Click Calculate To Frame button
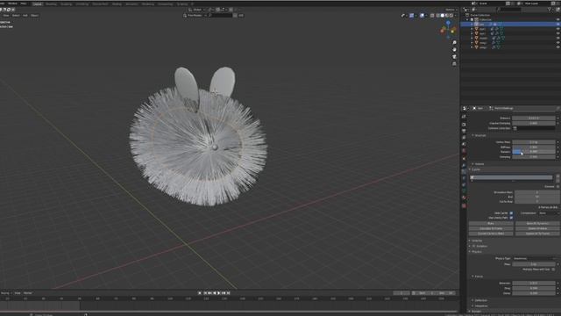Viewport: 561px width, 316px height. coord(491,228)
